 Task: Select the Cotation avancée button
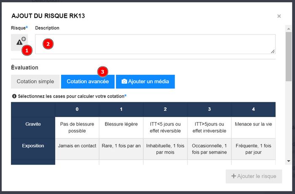[88, 82]
